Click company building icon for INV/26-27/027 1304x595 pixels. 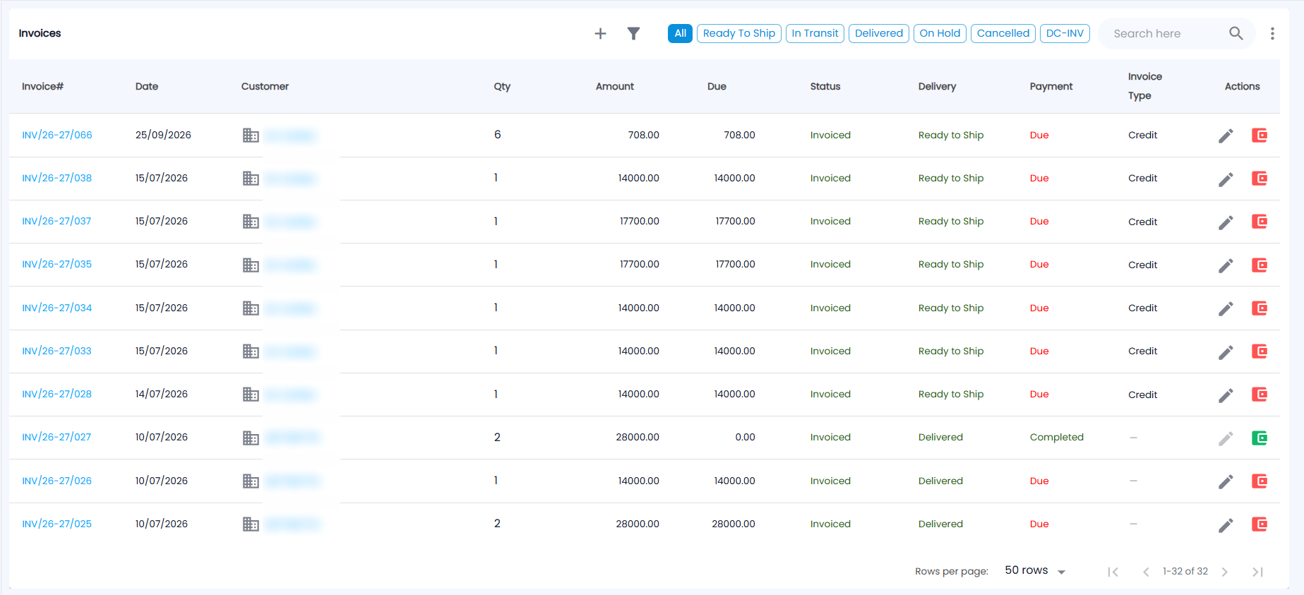click(x=251, y=438)
